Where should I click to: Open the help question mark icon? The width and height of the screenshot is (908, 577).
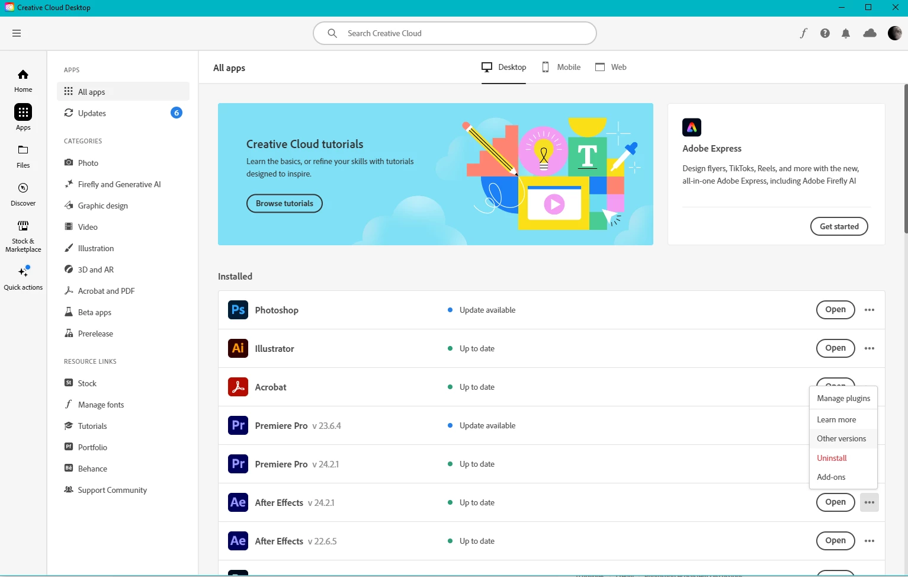point(825,33)
